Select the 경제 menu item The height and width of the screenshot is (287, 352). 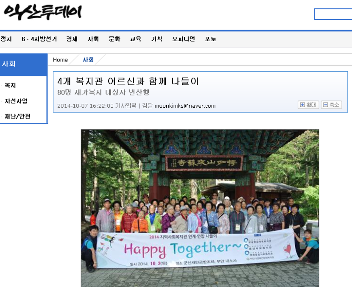pos(72,39)
